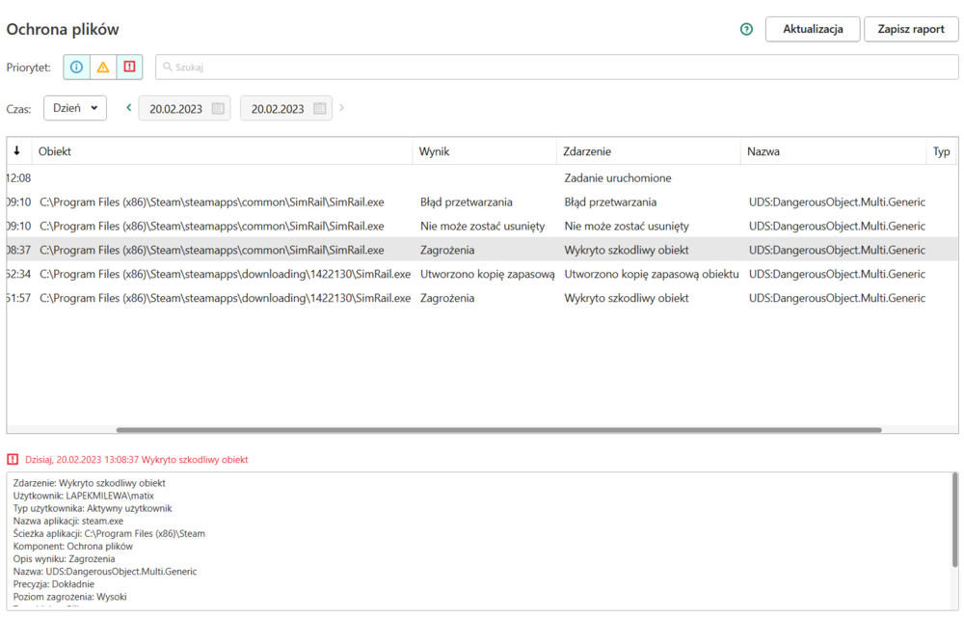Go to previous day with left arrow

(x=129, y=108)
